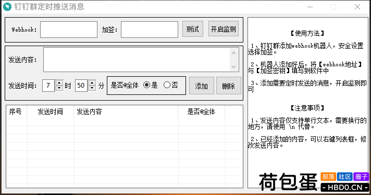Increase the hour with up arrow
371x195 pixels.
coord(59,83)
